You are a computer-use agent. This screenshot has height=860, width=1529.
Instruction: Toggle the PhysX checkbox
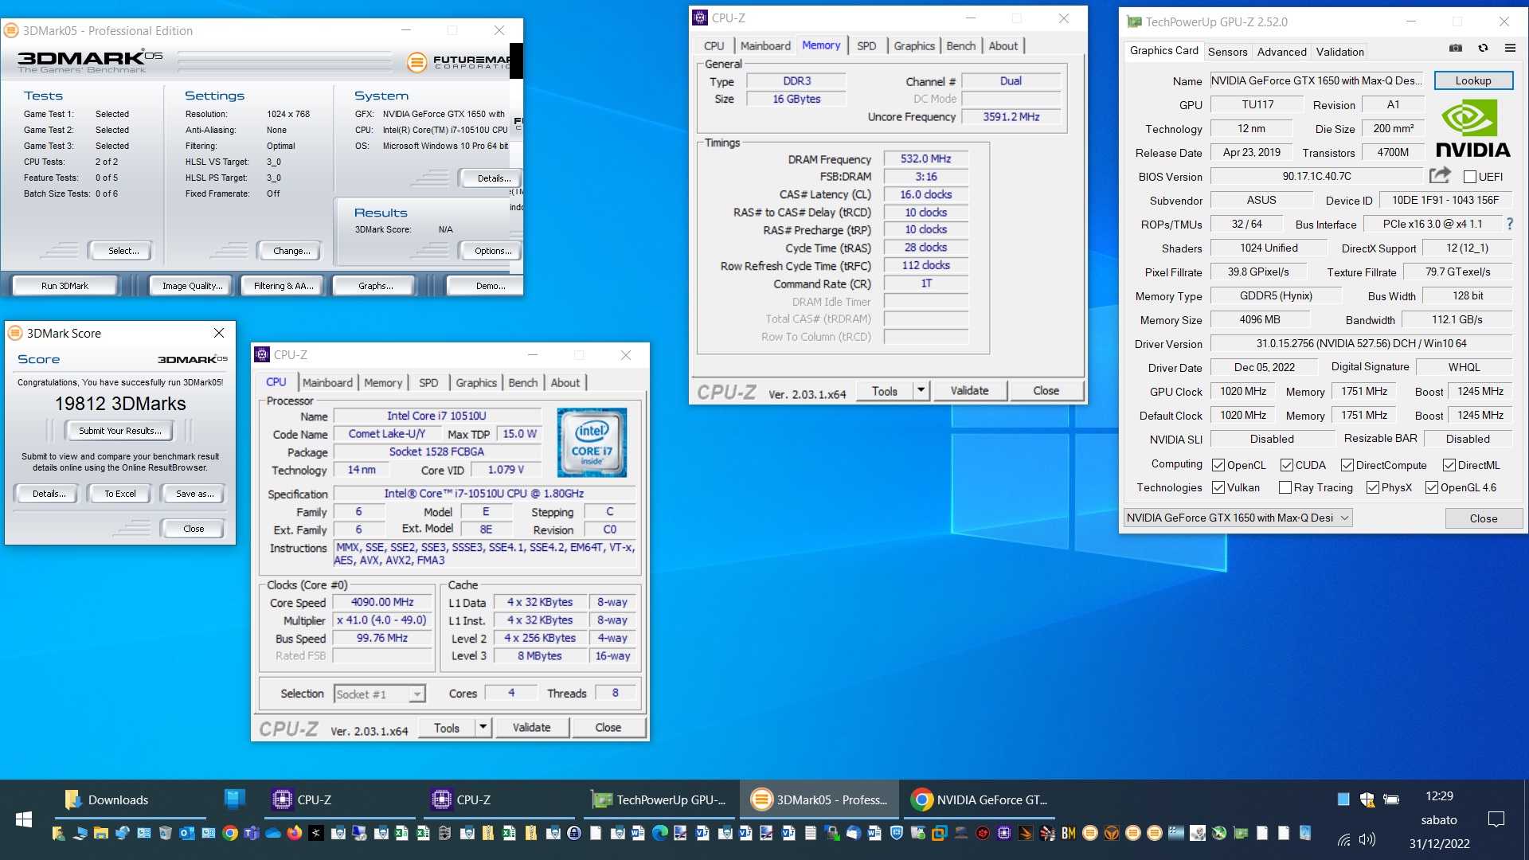pos(1373,487)
